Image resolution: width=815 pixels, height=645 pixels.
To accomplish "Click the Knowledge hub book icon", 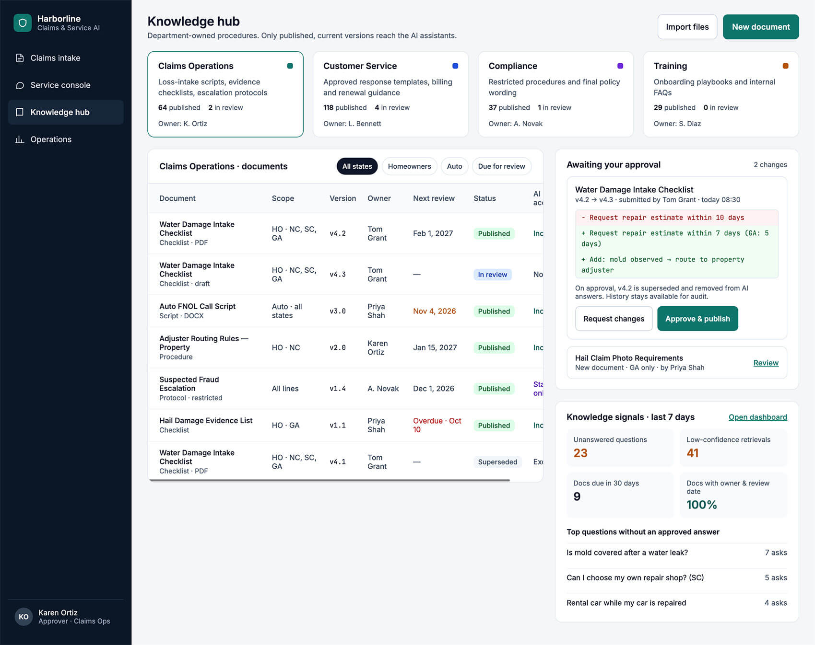I will pyautogui.click(x=20, y=112).
